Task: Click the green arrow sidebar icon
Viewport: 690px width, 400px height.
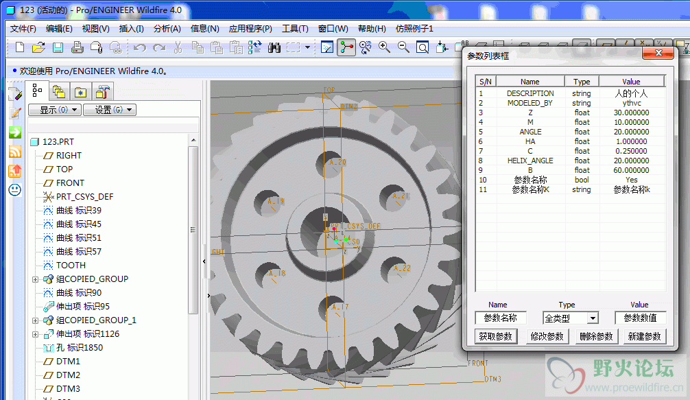Action: [x=15, y=132]
